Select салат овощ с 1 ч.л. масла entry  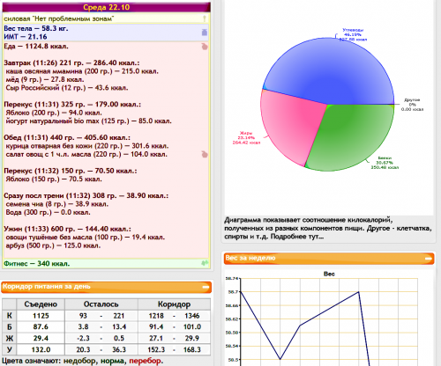tap(86, 154)
